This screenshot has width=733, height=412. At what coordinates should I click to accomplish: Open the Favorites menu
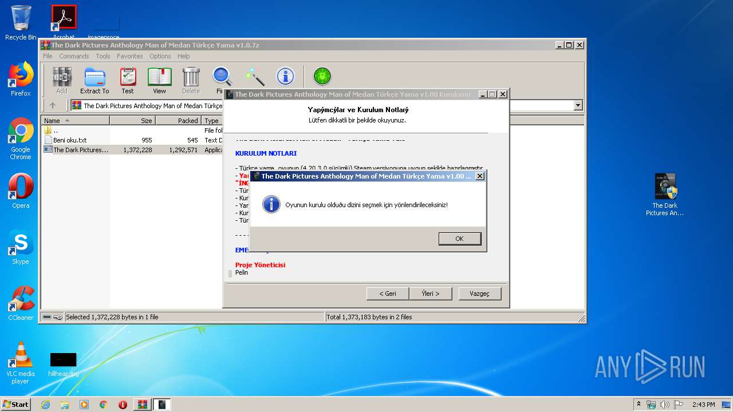(130, 56)
